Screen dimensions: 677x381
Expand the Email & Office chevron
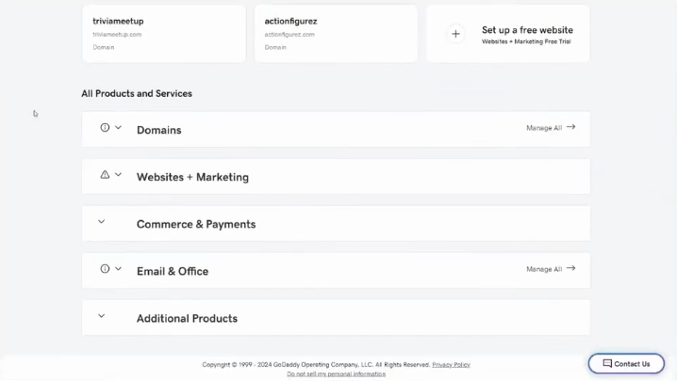(x=118, y=269)
